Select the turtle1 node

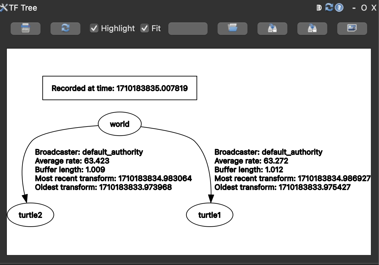coord(210,214)
